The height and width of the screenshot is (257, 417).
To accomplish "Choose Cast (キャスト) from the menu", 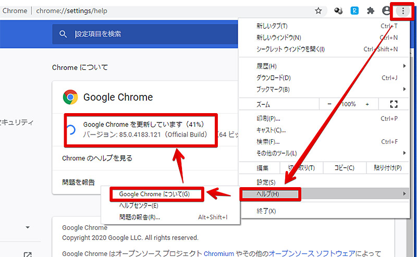I will [324, 130].
